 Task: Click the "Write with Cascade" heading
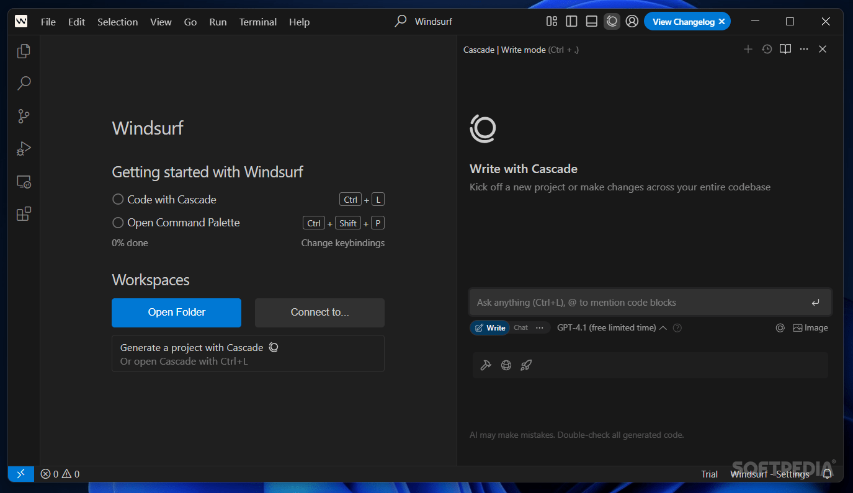pyautogui.click(x=524, y=169)
